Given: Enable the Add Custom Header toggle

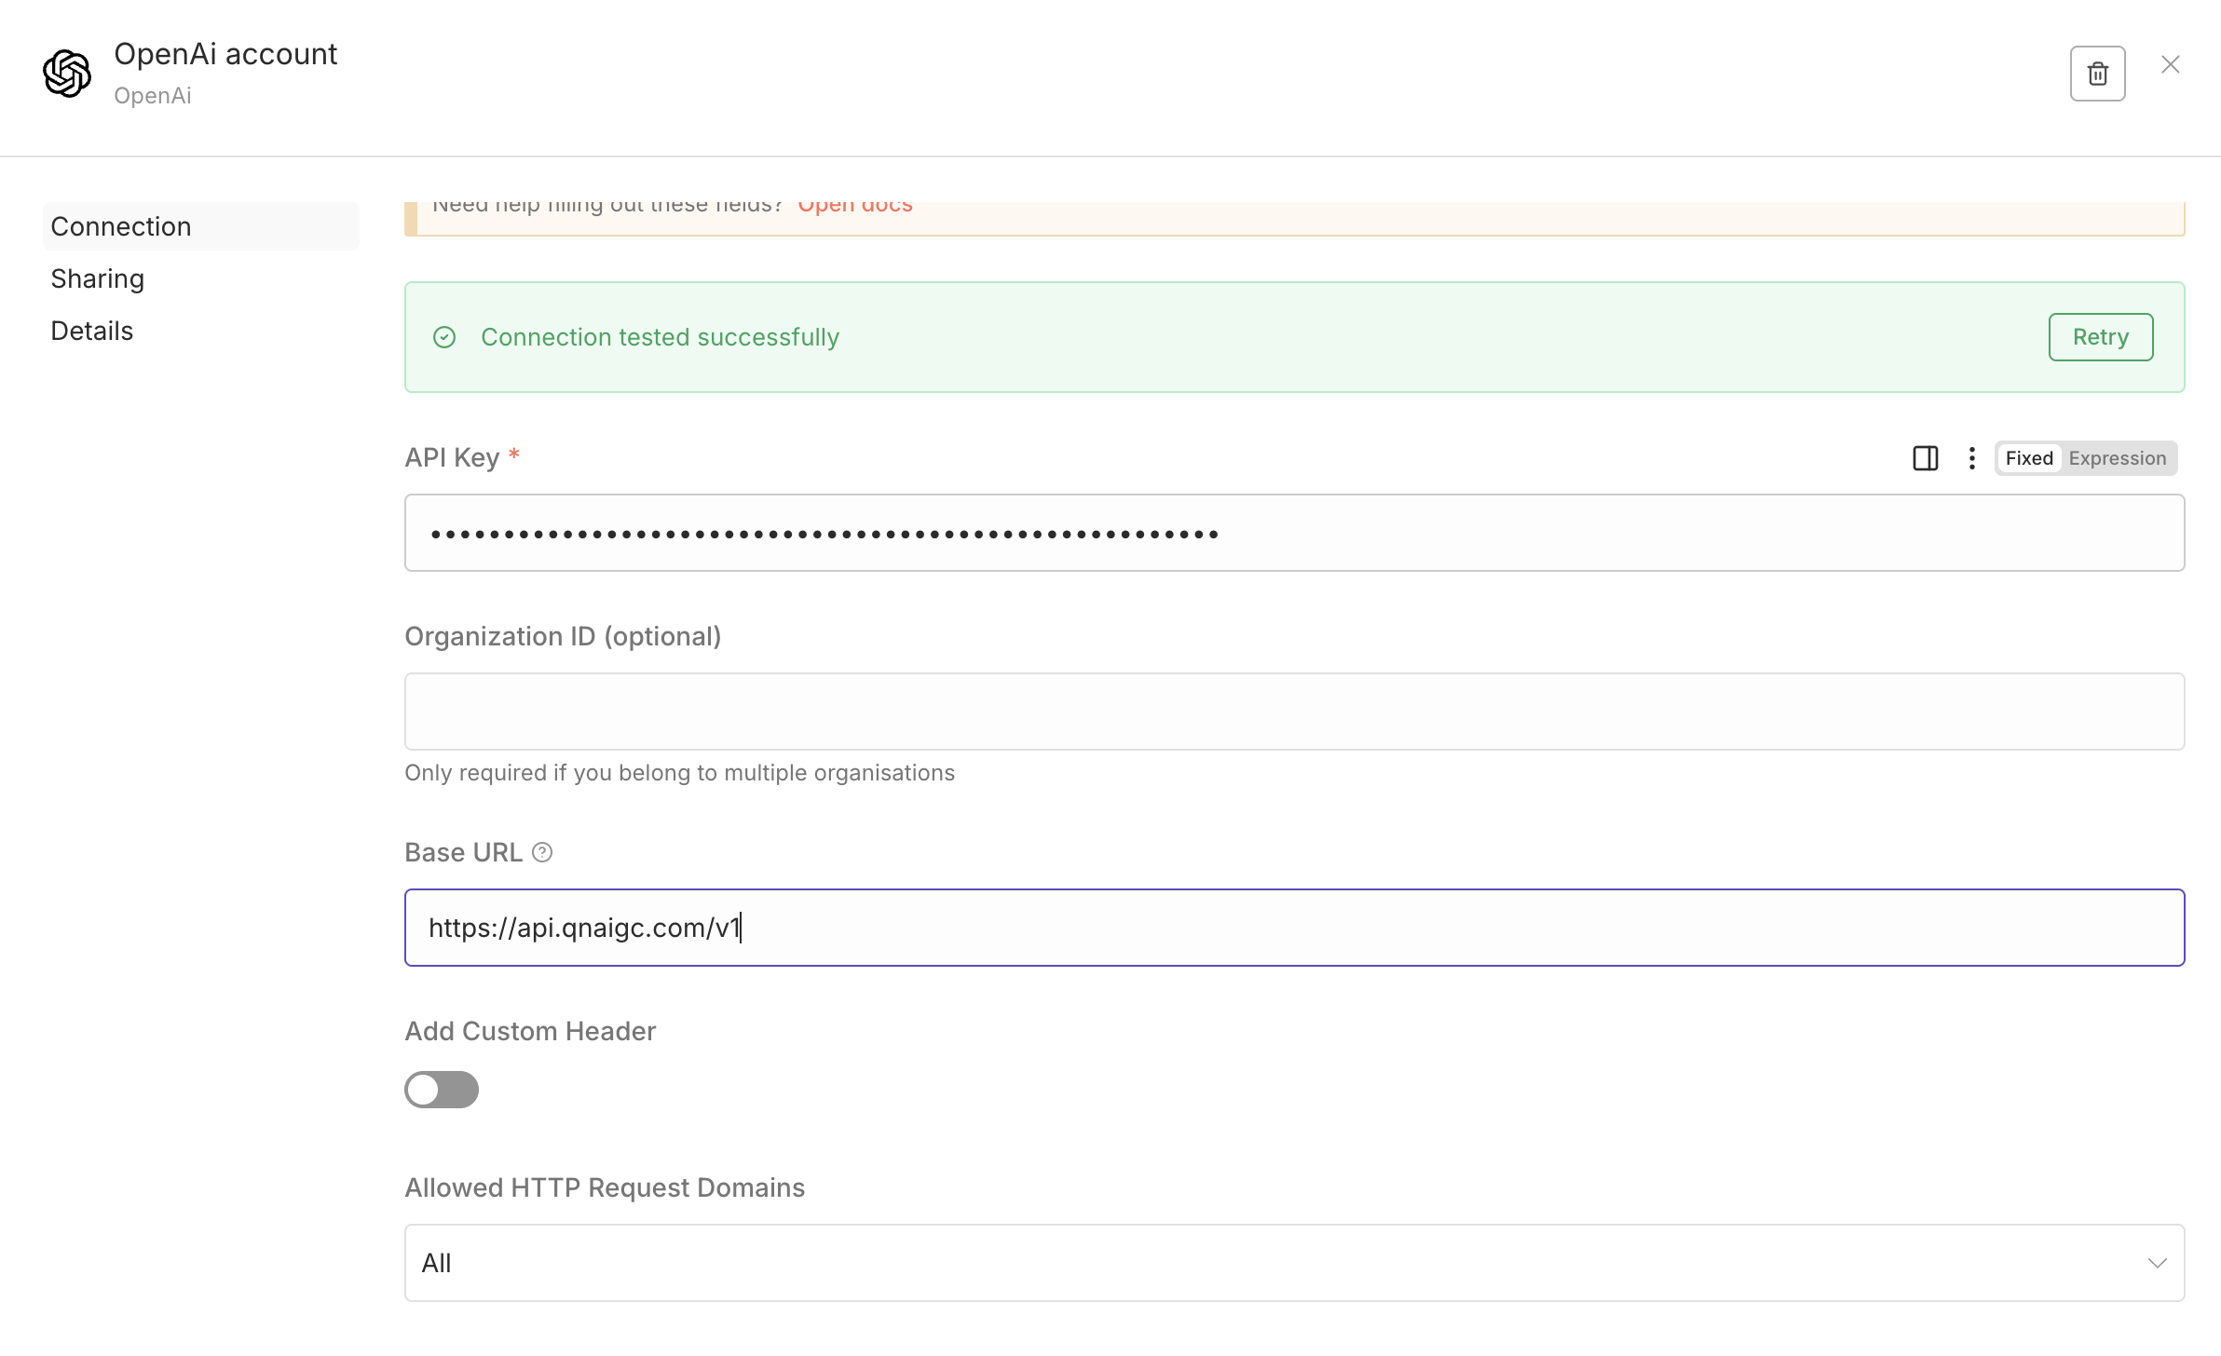Looking at the screenshot, I should point(442,1090).
